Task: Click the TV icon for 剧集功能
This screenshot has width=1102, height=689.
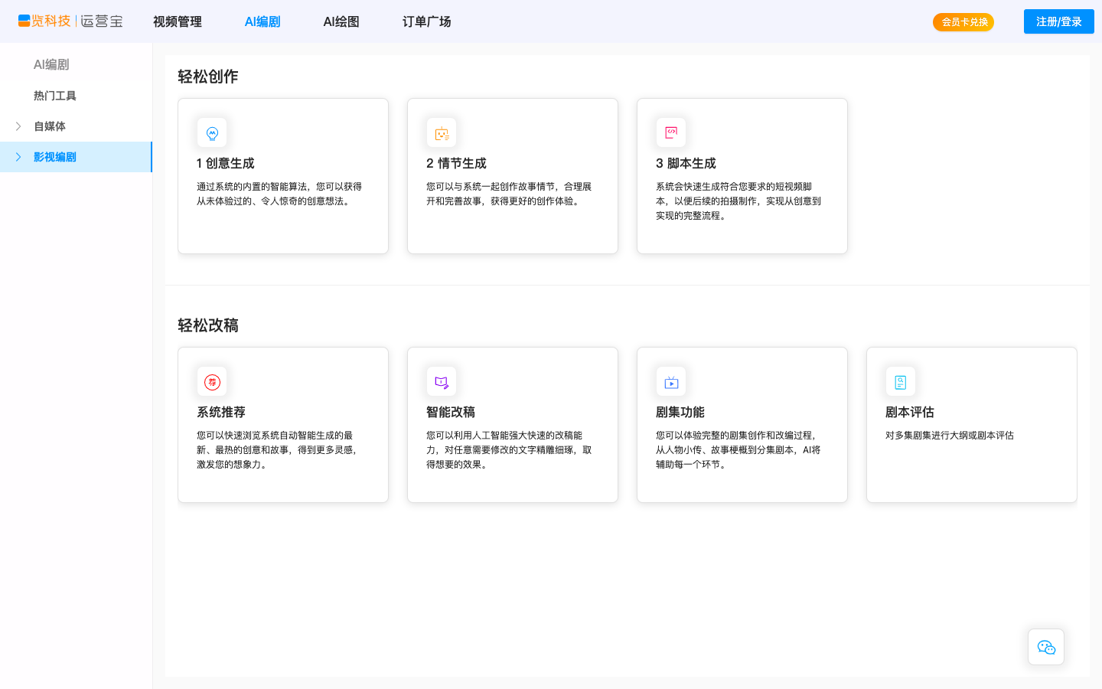Action: tap(671, 382)
